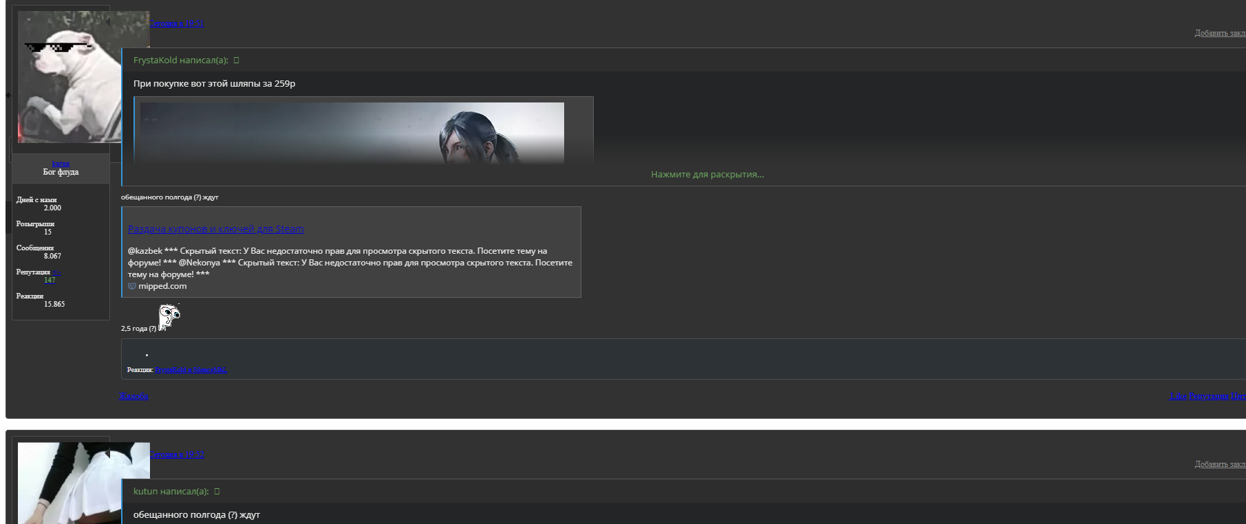Expand the quote via 'Нажмите для раскрытия...'
This screenshot has width=1246, height=524.
tap(707, 175)
